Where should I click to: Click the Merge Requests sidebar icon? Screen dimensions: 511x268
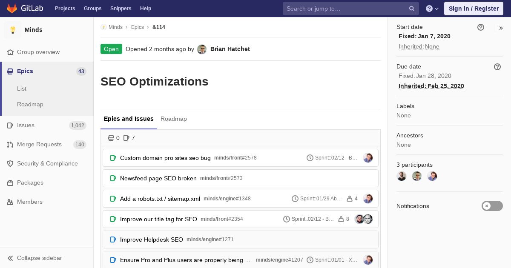(10, 144)
